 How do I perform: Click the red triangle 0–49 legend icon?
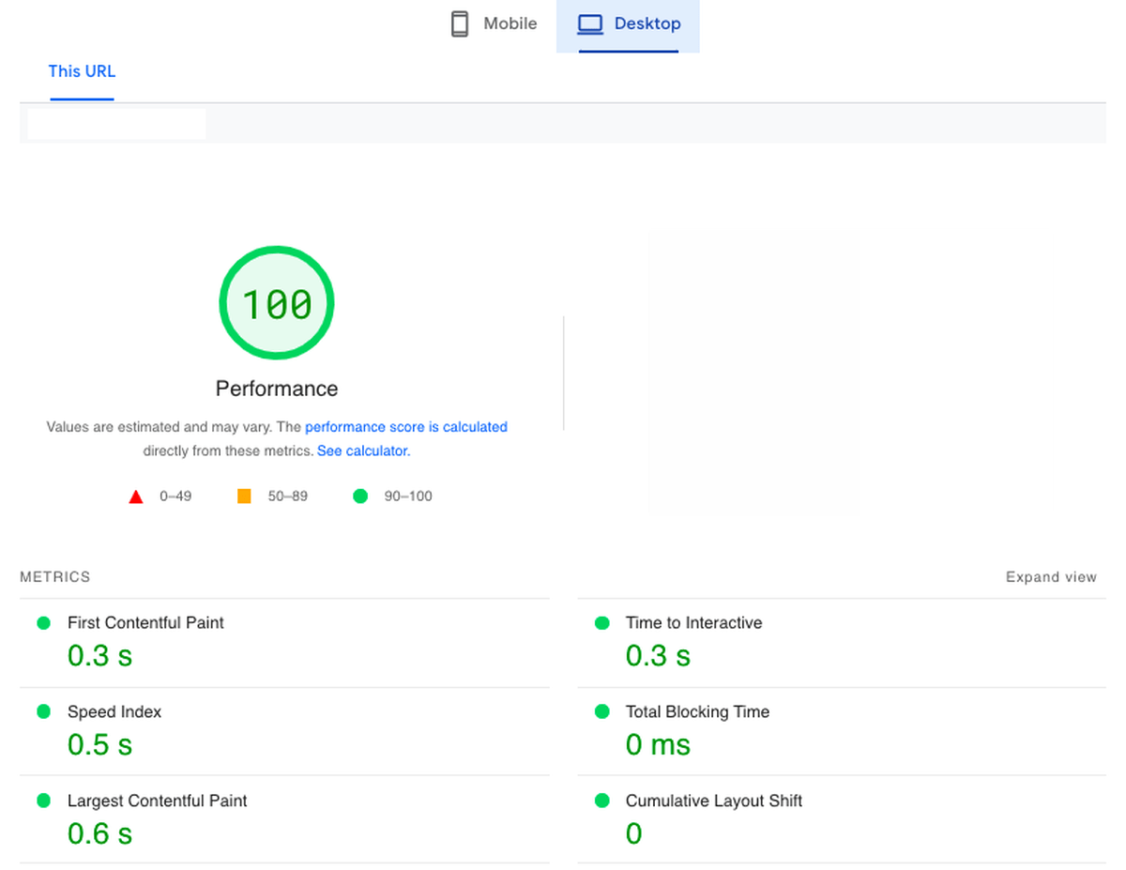pyautogui.click(x=136, y=496)
